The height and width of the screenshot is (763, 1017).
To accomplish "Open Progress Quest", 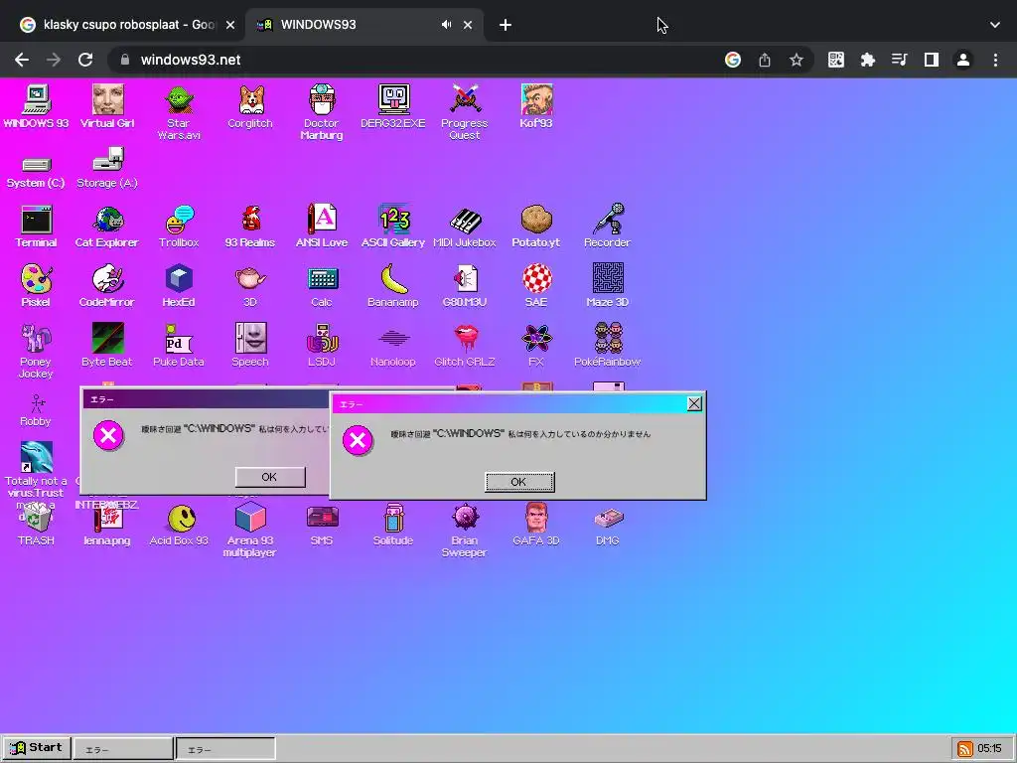I will point(465,113).
